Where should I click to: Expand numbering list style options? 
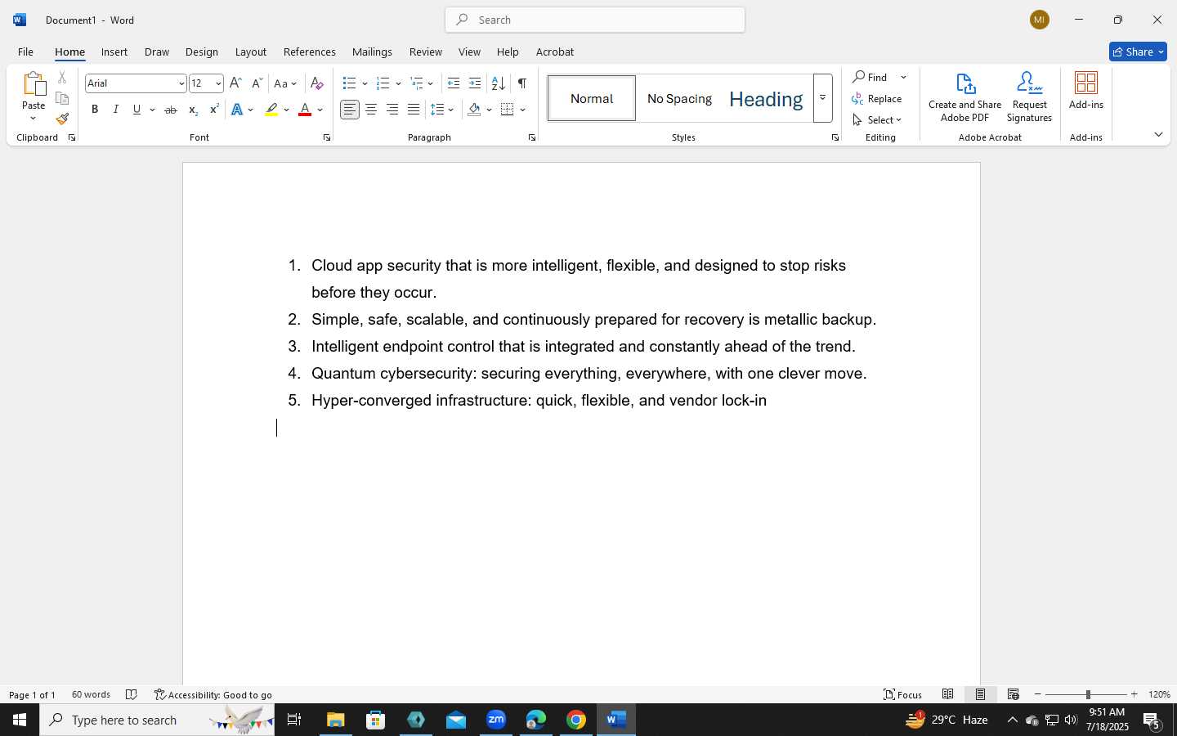pyautogui.click(x=398, y=83)
